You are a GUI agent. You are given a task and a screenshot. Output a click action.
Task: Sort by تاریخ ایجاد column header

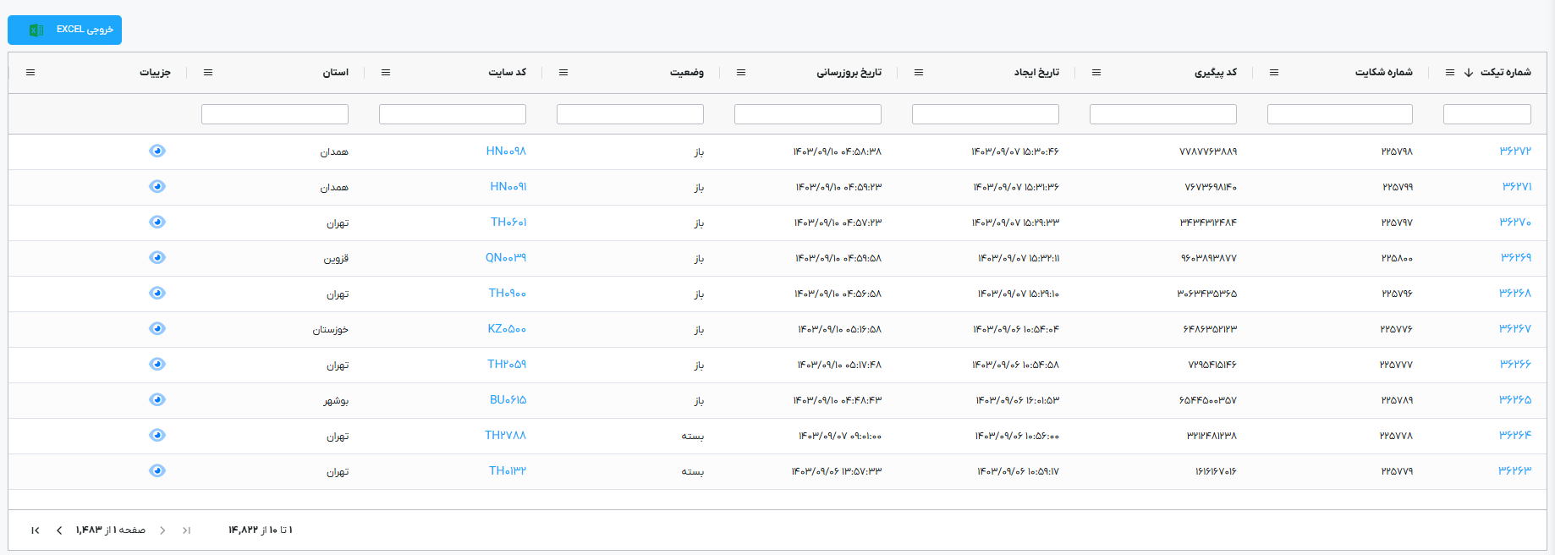[x=1036, y=73]
